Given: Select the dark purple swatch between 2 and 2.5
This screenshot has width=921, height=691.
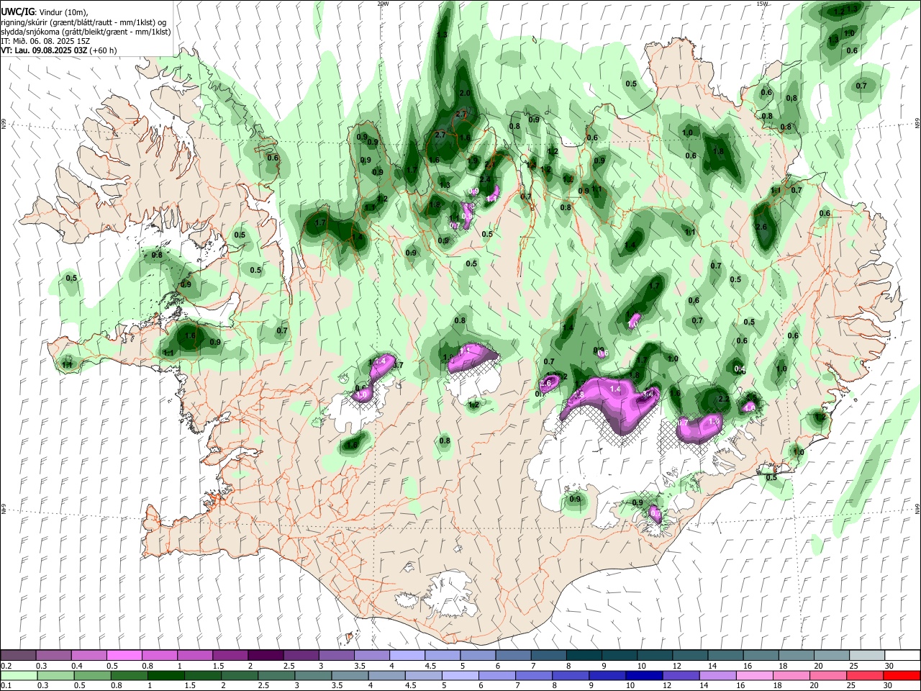Looking at the screenshot, I should [x=265, y=655].
